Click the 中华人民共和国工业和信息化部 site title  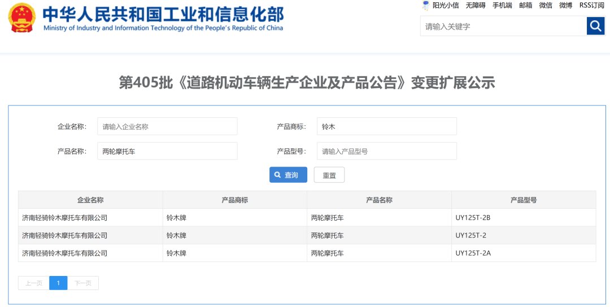163,14
